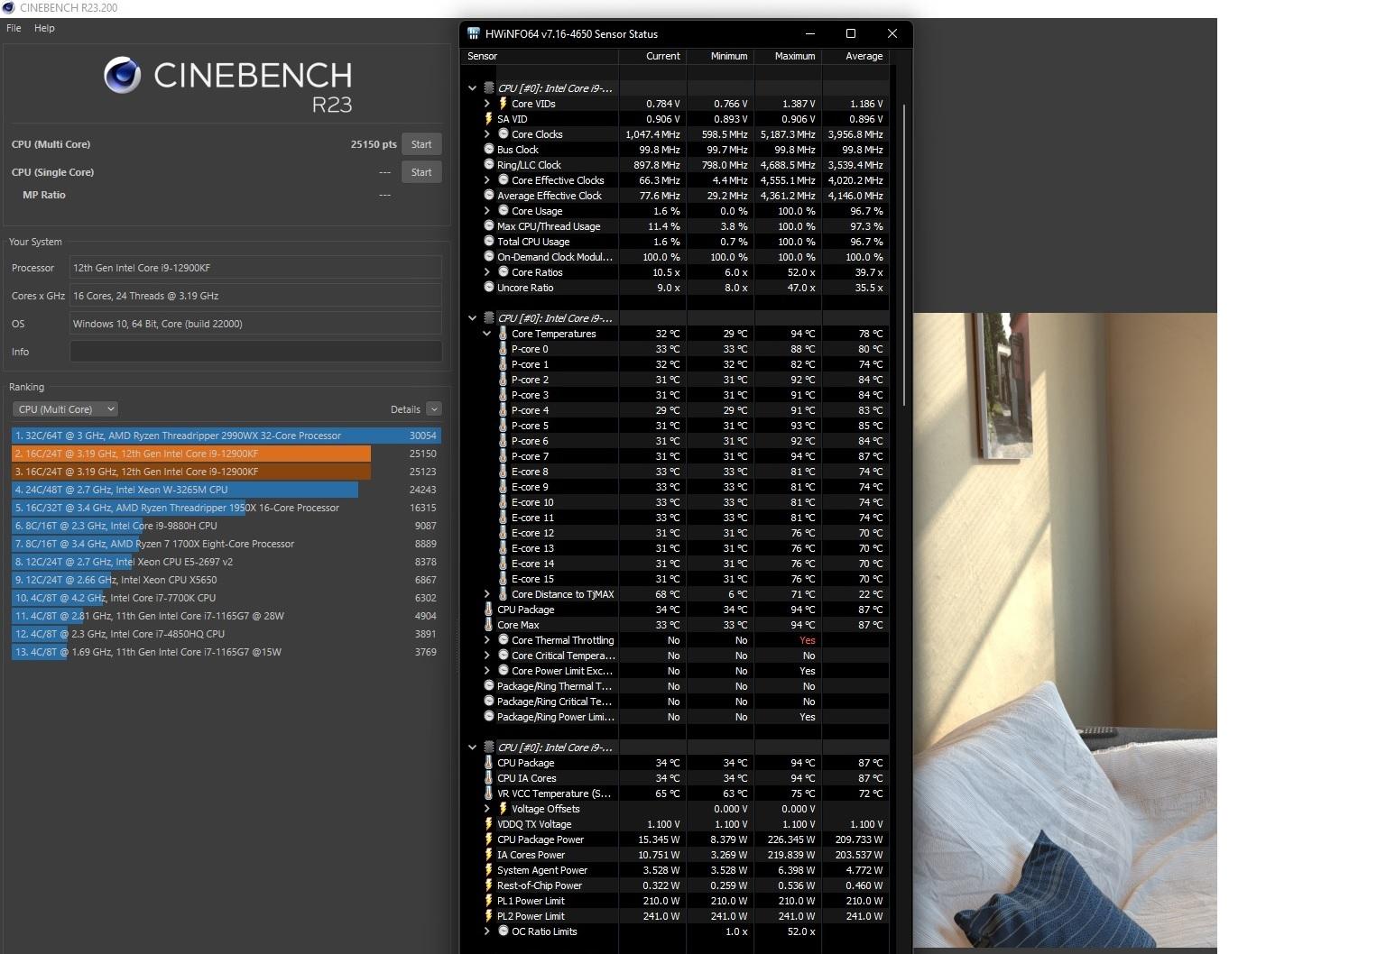Image resolution: width=1386 pixels, height=954 pixels.
Task: Click the Average Effective Clock icon
Action: click(x=489, y=196)
